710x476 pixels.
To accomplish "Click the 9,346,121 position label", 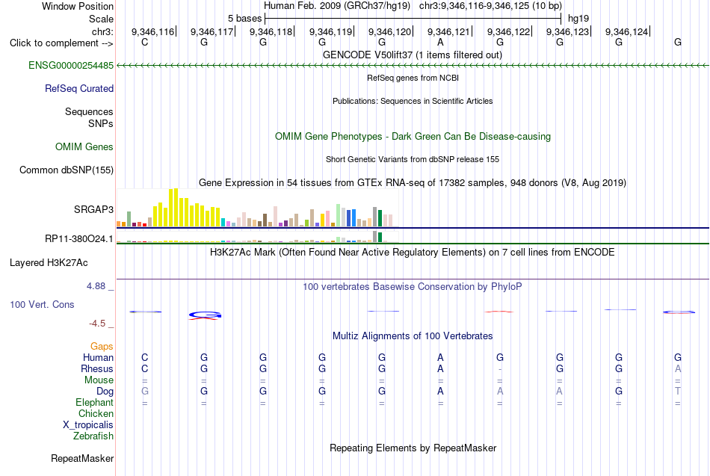I will [x=448, y=31].
